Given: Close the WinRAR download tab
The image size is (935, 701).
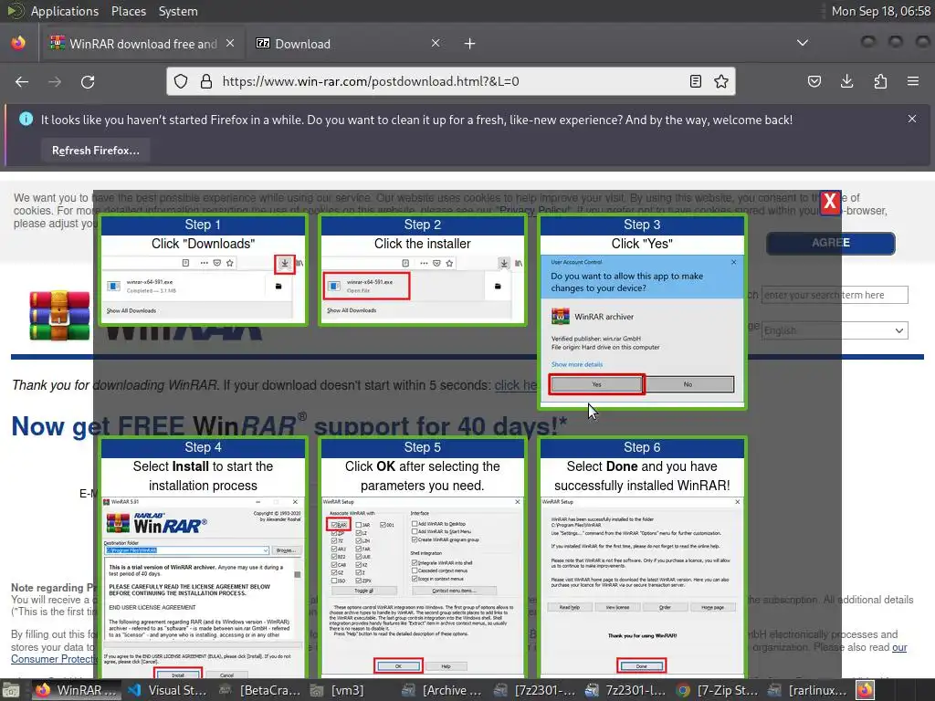Looking at the screenshot, I should pyautogui.click(x=230, y=43).
